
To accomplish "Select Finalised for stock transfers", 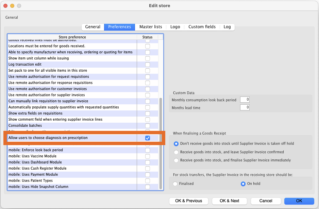I will (x=175, y=184).
